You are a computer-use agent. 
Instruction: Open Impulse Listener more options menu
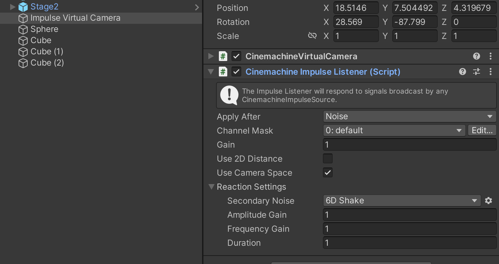pyautogui.click(x=491, y=72)
